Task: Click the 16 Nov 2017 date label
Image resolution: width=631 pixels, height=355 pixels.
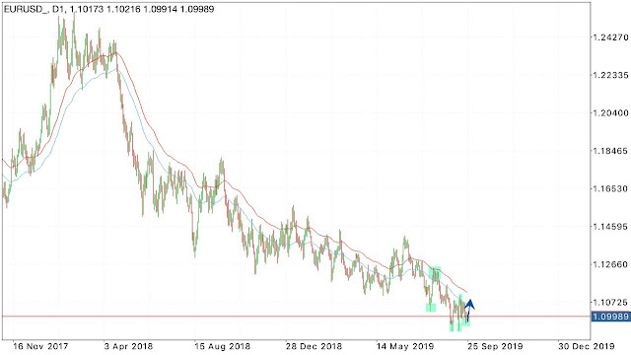Action: (x=40, y=346)
